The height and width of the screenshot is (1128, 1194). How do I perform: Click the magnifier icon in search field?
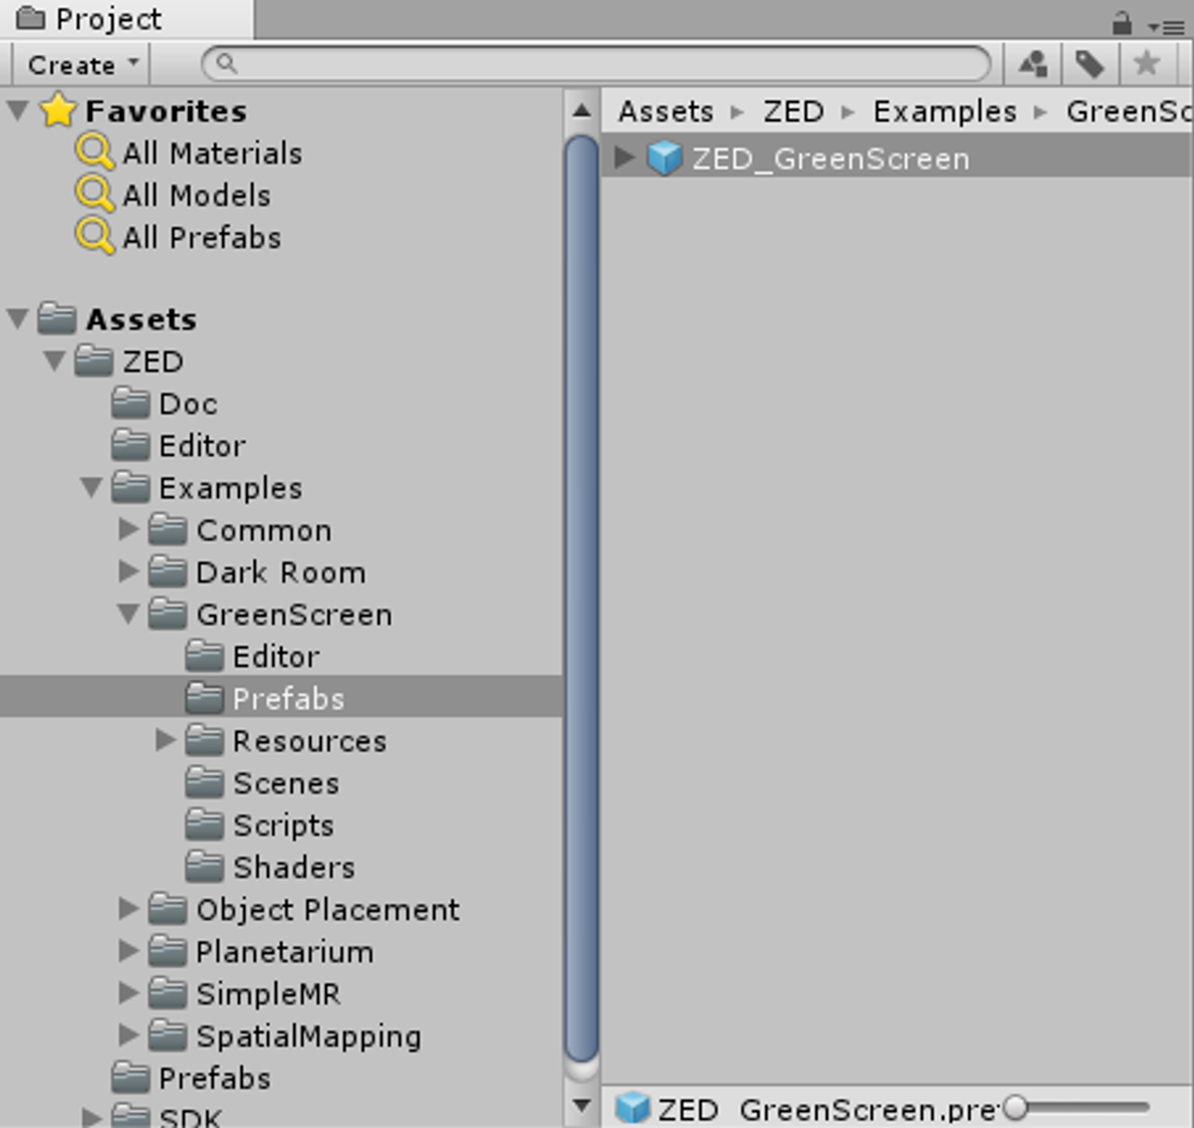tap(226, 64)
